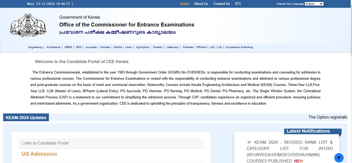Open the Choose Your Language dropdown
Screen dimensions: 352x163
pyautogui.click(x=314, y=4)
